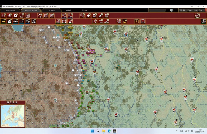Screen dimensions: 207x134
Task: Toggle the GS-on indicator
Action: click(85, 10)
